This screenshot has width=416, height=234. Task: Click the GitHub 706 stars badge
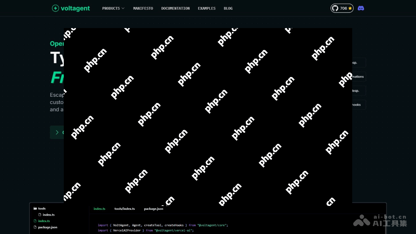342,8
